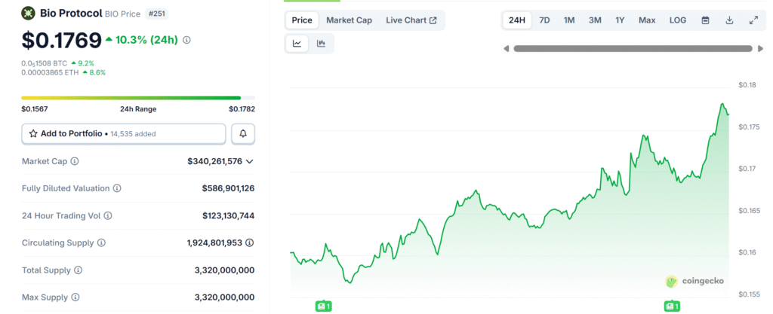The image size is (773, 314).
Task: Expand chart to fullscreen
Action: (753, 20)
